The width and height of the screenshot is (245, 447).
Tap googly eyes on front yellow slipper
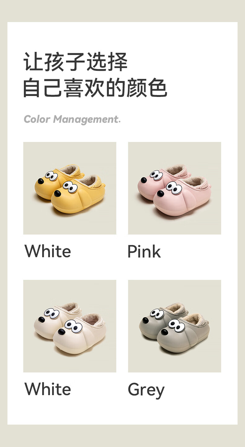pyautogui.click(x=70, y=187)
